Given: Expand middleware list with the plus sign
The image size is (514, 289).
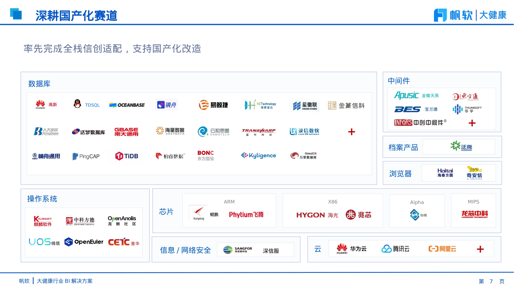Looking at the screenshot, I should pyautogui.click(x=472, y=124).
